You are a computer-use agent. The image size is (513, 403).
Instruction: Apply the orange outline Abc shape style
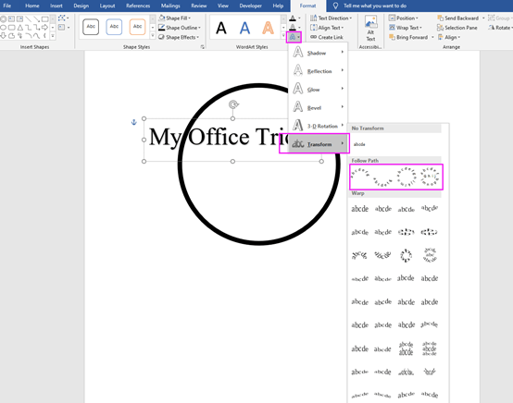click(x=137, y=27)
